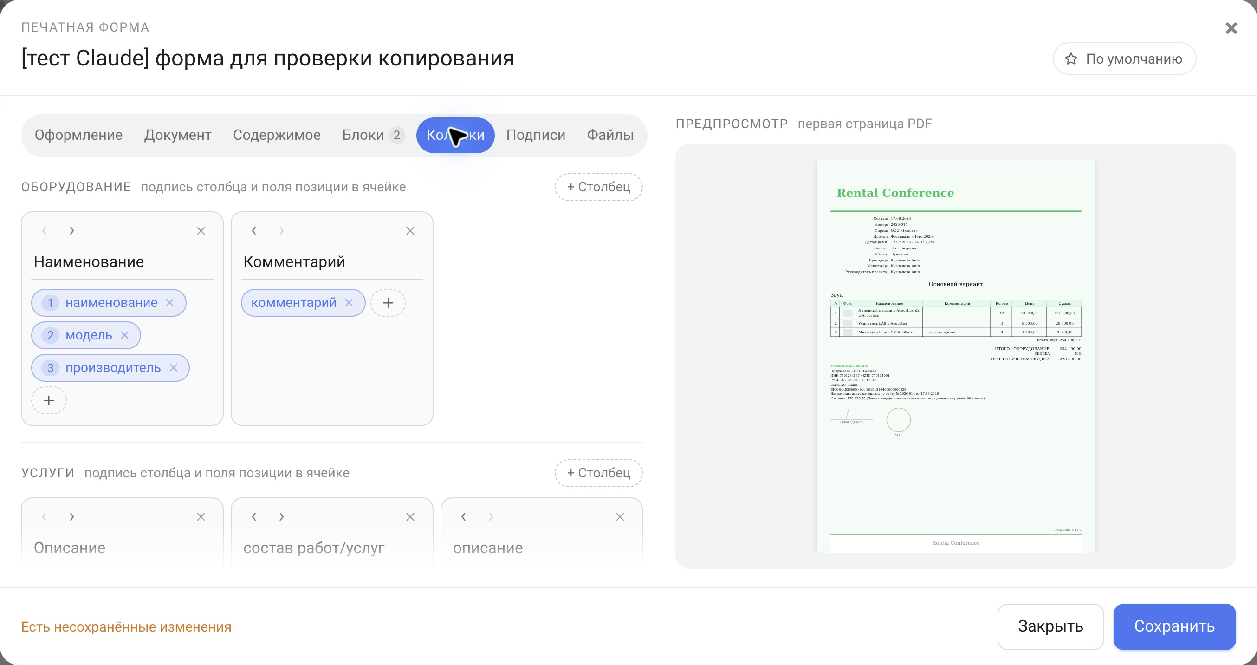Screen dimensions: 1257x665
Task: Set form as По умолчанию
Action: (1124, 59)
